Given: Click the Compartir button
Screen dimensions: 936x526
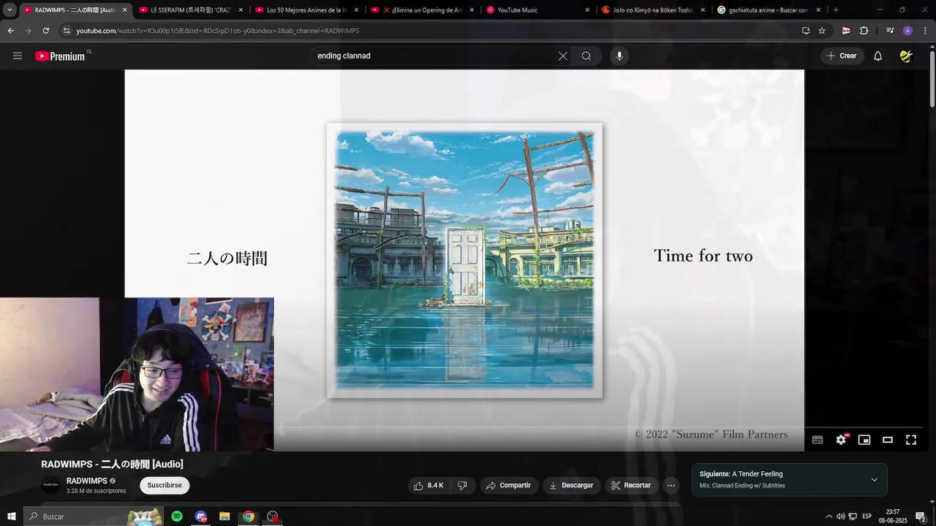Looking at the screenshot, I should [509, 485].
